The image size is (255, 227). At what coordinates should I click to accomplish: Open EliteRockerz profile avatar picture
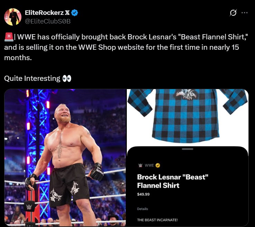click(13, 17)
